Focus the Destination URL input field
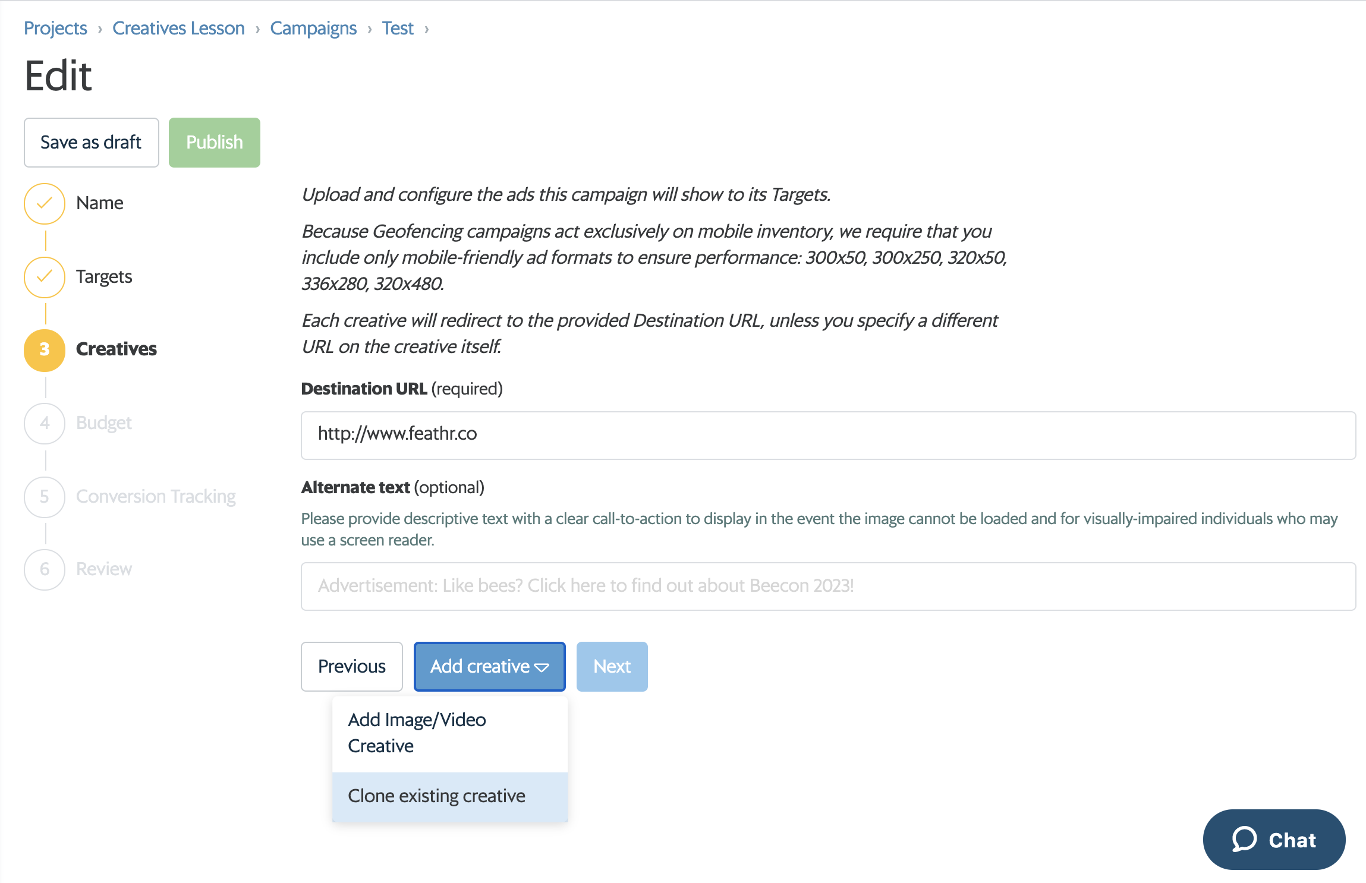Screen dimensions: 1366x883 tap(829, 435)
